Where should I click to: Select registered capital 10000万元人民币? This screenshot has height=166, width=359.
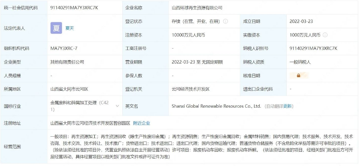point(189,35)
